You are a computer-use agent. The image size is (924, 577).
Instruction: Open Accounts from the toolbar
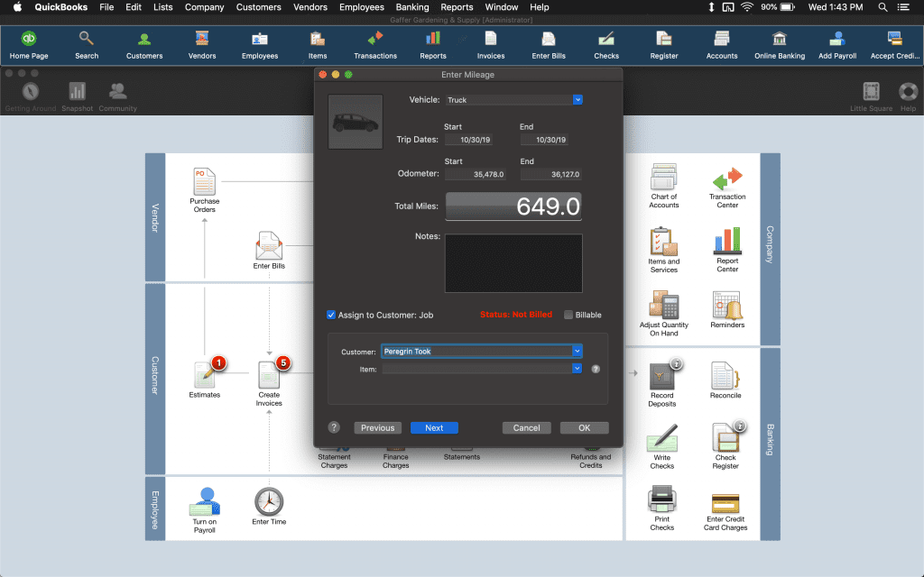722,45
